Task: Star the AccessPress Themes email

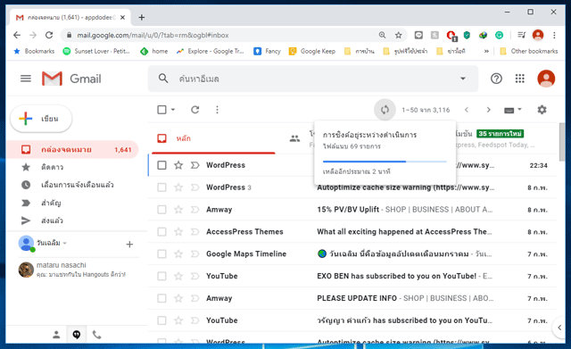Action: pos(178,232)
